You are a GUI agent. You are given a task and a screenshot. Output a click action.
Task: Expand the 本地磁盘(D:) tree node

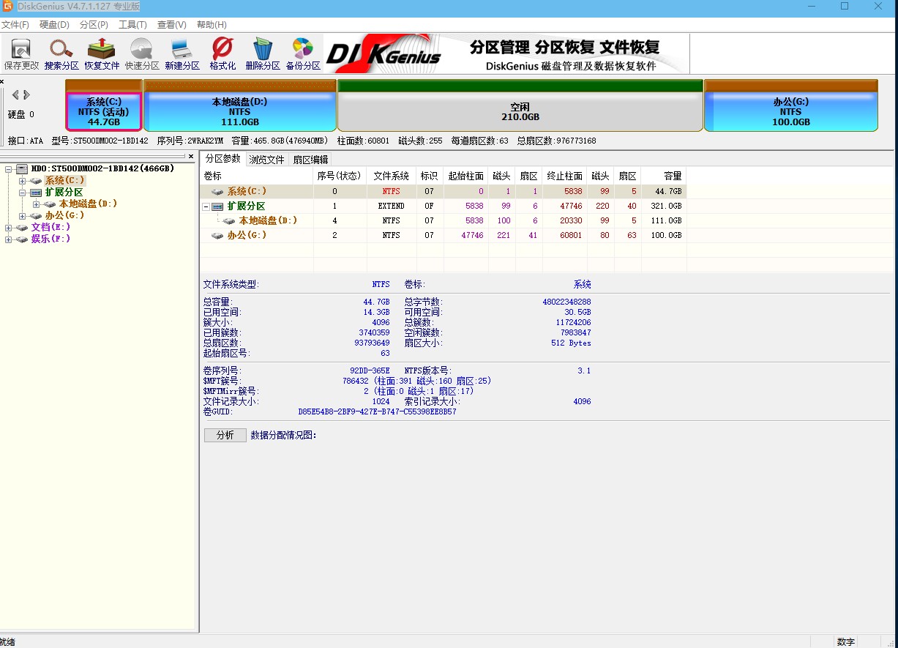click(36, 204)
